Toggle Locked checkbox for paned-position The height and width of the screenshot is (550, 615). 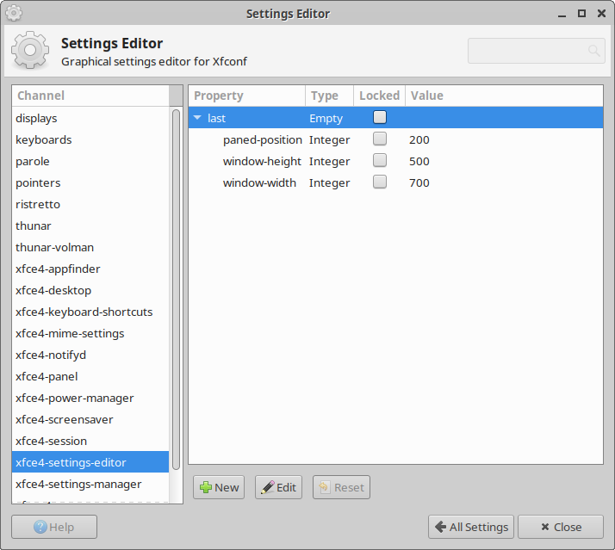tap(380, 139)
